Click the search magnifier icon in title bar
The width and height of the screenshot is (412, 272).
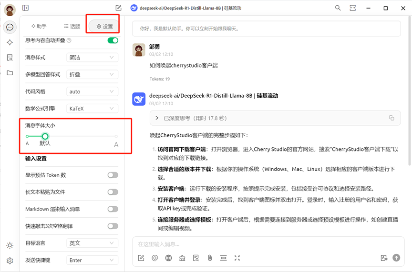[x=338, y=8]
